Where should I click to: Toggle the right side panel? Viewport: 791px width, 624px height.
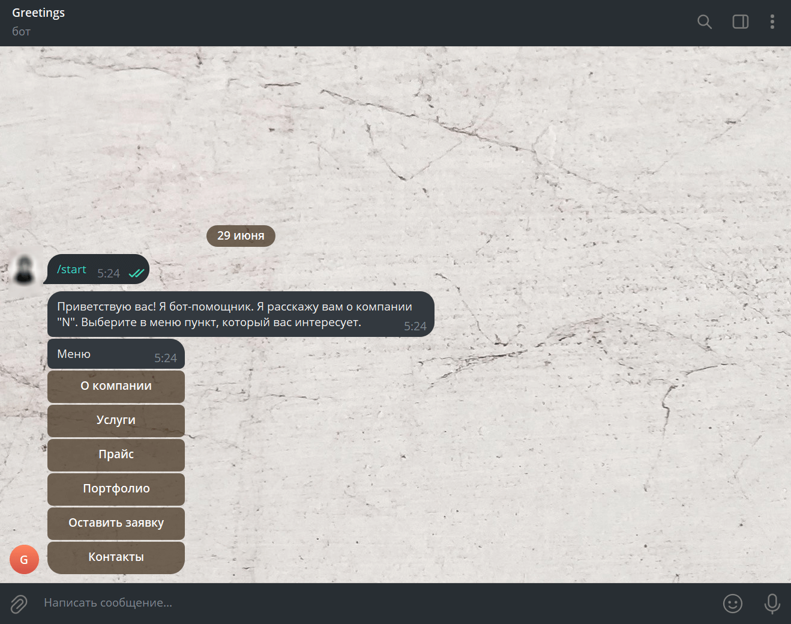coord(741,22)
